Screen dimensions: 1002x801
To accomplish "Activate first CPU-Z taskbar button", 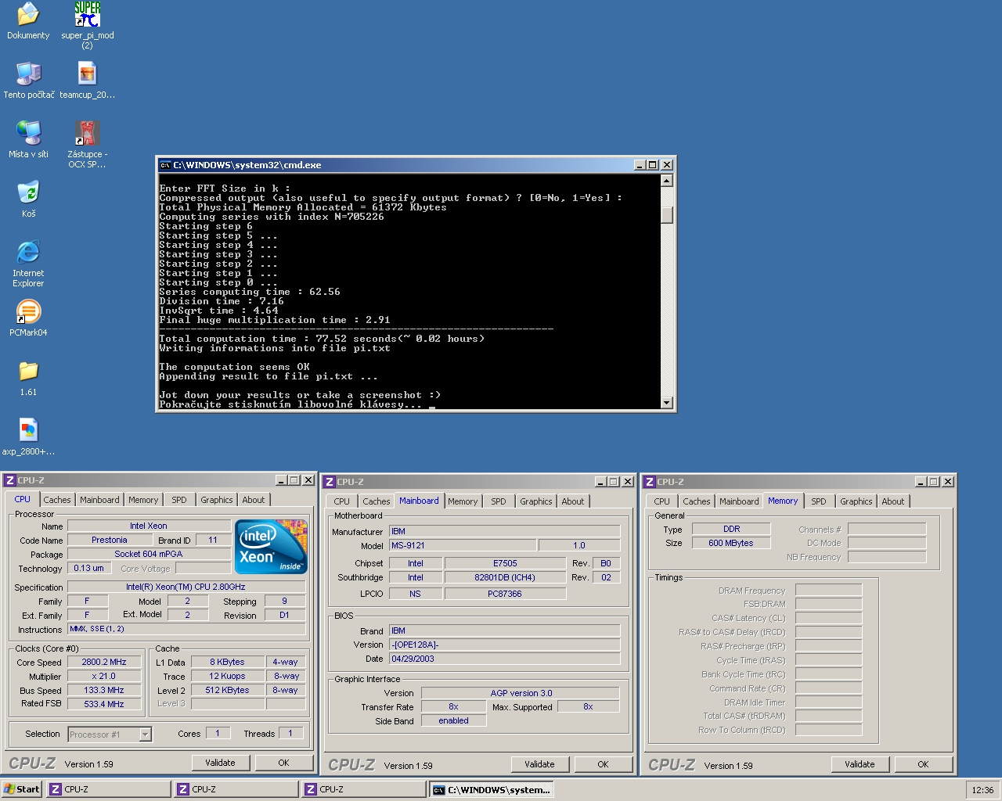I will (109, 789).
